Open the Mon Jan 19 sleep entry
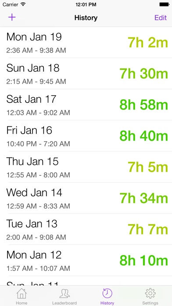Viewport: 172px width, 306px height. click(x=86, y=42)
